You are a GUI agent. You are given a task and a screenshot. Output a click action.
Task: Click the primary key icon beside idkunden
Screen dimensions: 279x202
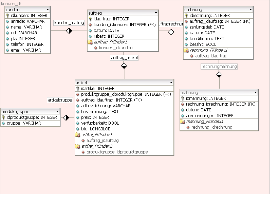(8, 16)
